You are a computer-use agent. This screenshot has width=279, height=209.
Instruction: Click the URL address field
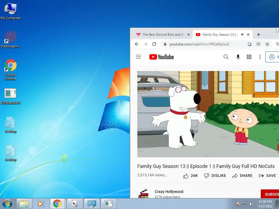199,44
